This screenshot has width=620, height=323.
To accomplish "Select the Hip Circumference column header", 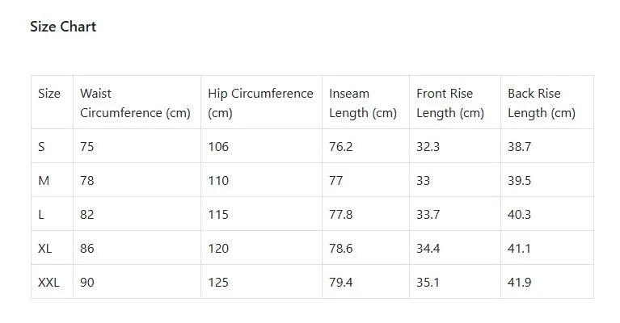I will pos(259,103).
